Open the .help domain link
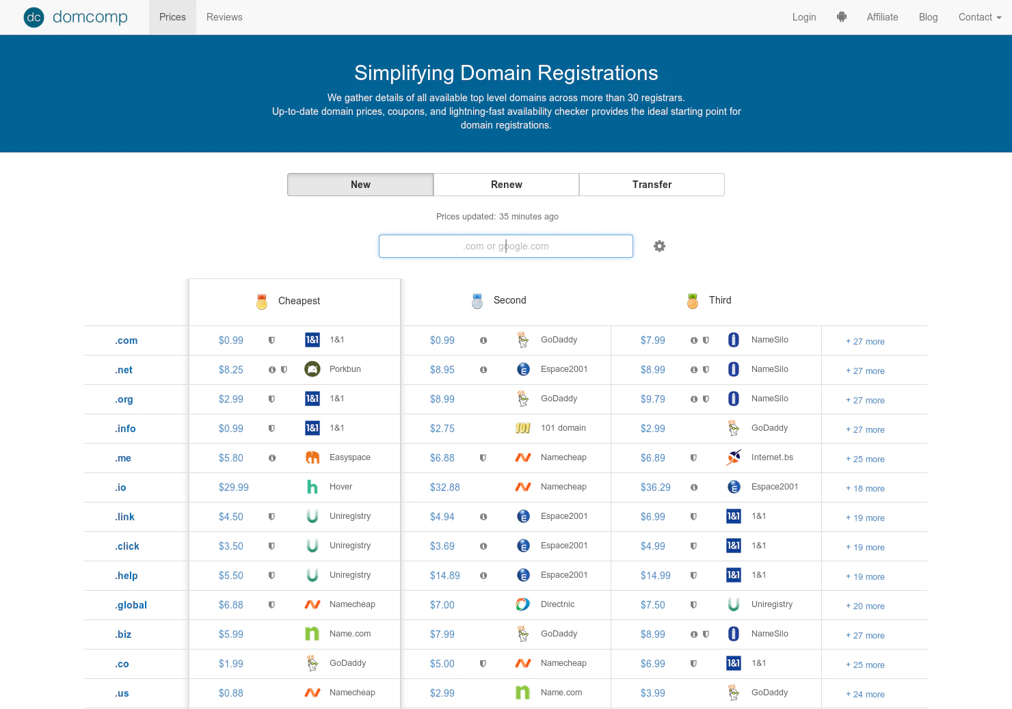 [x=126, y=576]
